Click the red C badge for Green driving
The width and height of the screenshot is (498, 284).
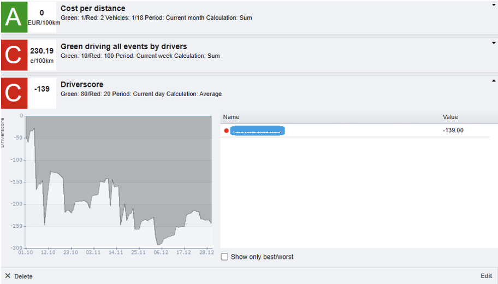pos(14,55)
